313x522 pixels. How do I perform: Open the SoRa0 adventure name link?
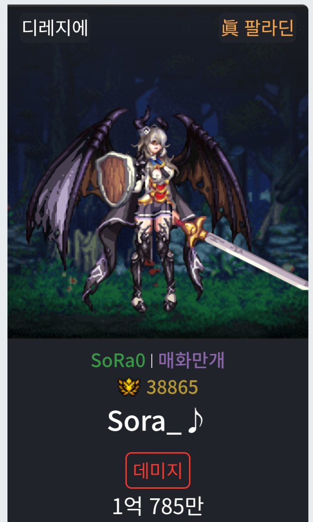pos(118,360)
